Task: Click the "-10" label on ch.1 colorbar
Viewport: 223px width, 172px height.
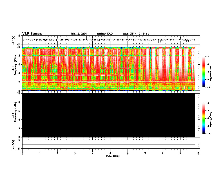Action: [208, 87]
